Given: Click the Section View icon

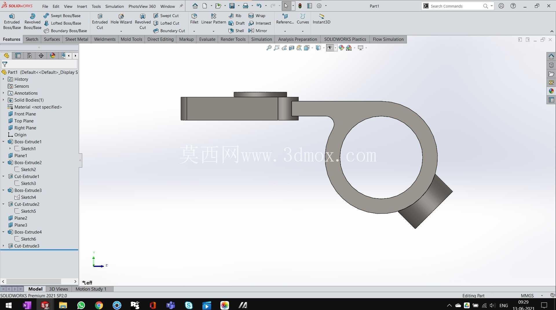Looking at the screenshot, I should coord(292,48).
